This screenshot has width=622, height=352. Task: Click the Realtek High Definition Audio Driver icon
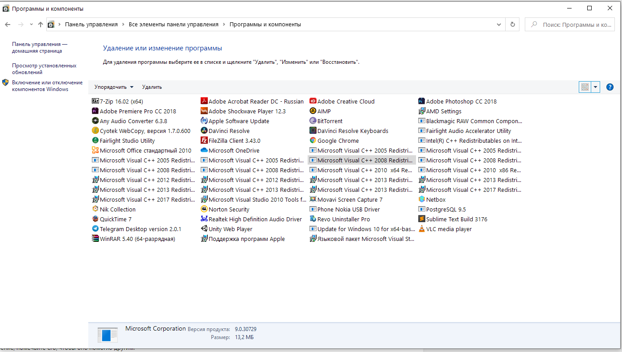click(x=204, y=219)
